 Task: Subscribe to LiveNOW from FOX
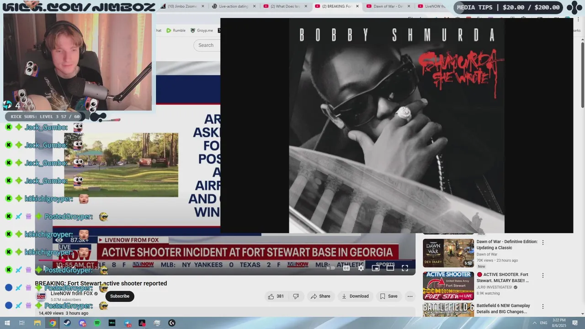pyautogui.click(x=120, y=296)
